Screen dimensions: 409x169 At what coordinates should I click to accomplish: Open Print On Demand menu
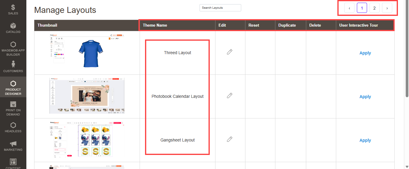(x=13, y=108)
